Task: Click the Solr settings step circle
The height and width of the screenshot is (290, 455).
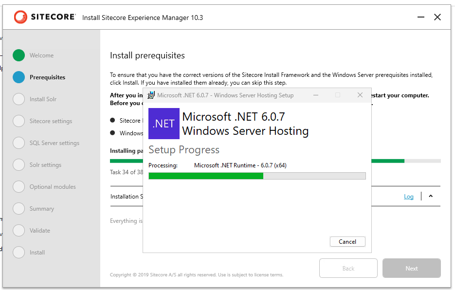Action: point(18,165)
